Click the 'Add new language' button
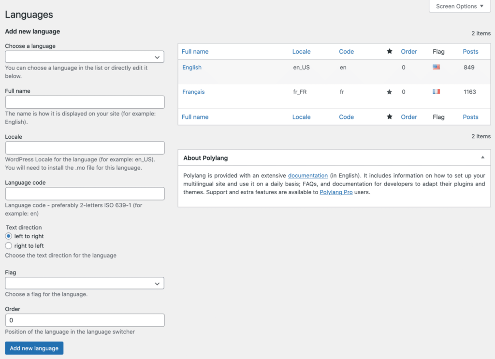495x359 pixels. [x=34, y=348]
